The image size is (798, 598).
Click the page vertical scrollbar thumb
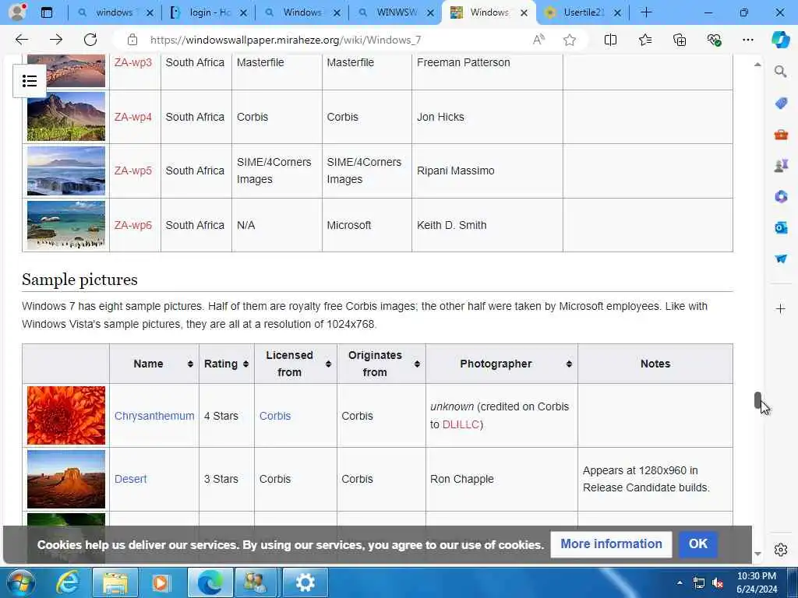(757, 400)
